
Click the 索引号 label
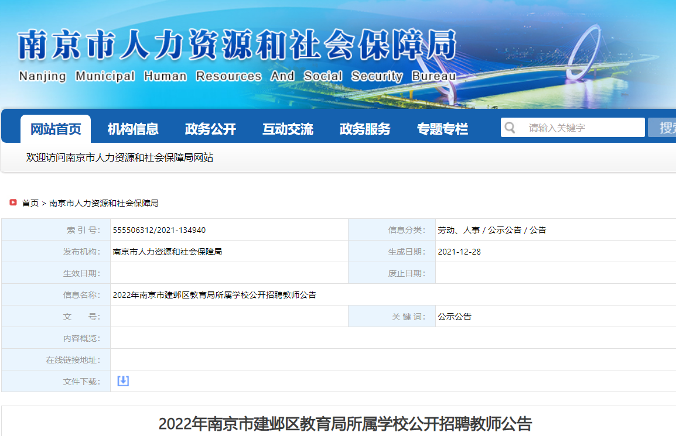click(x=83, y=230)
